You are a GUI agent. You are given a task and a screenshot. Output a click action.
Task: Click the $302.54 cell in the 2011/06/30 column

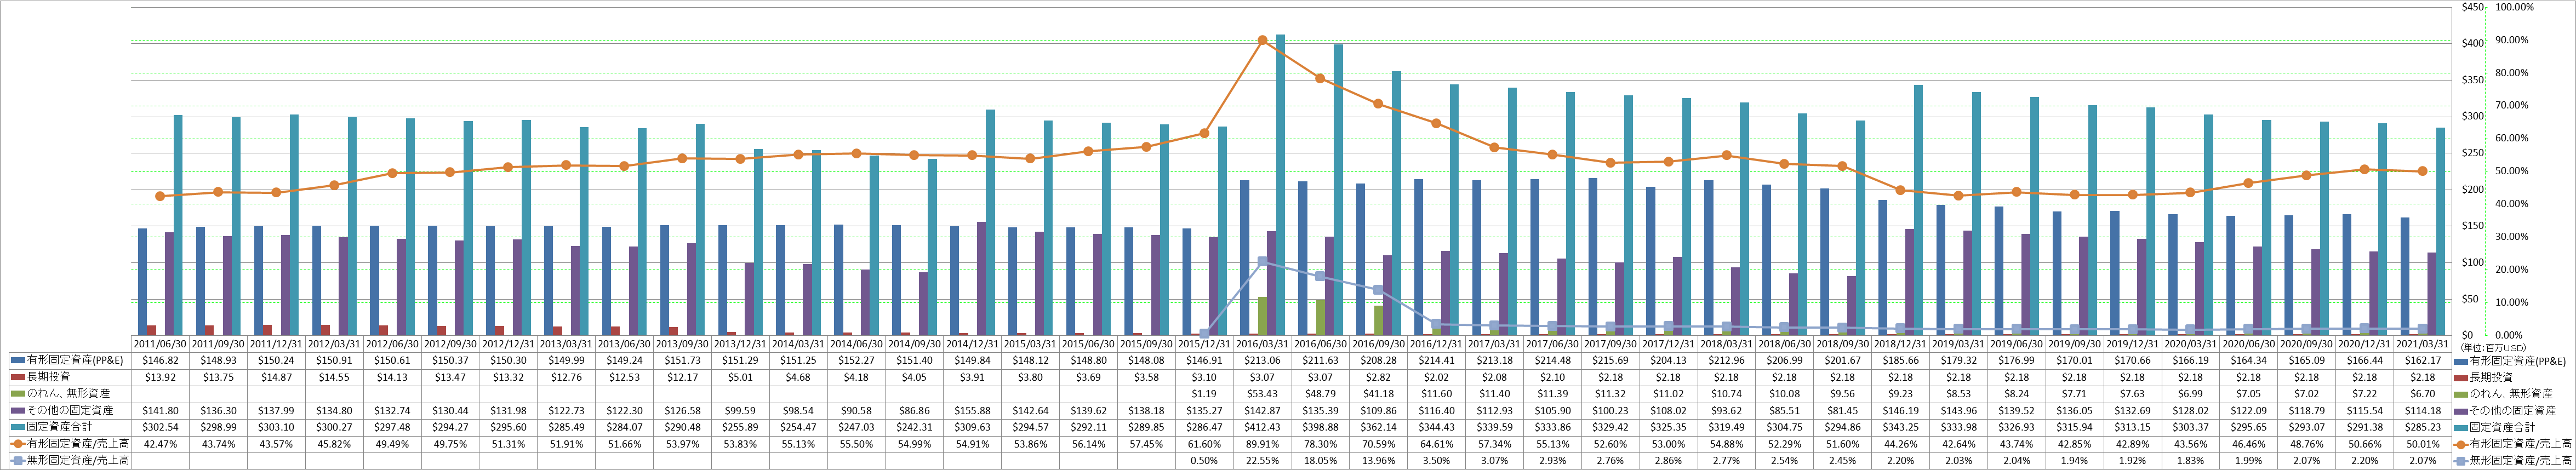click(x=160, y=427)
